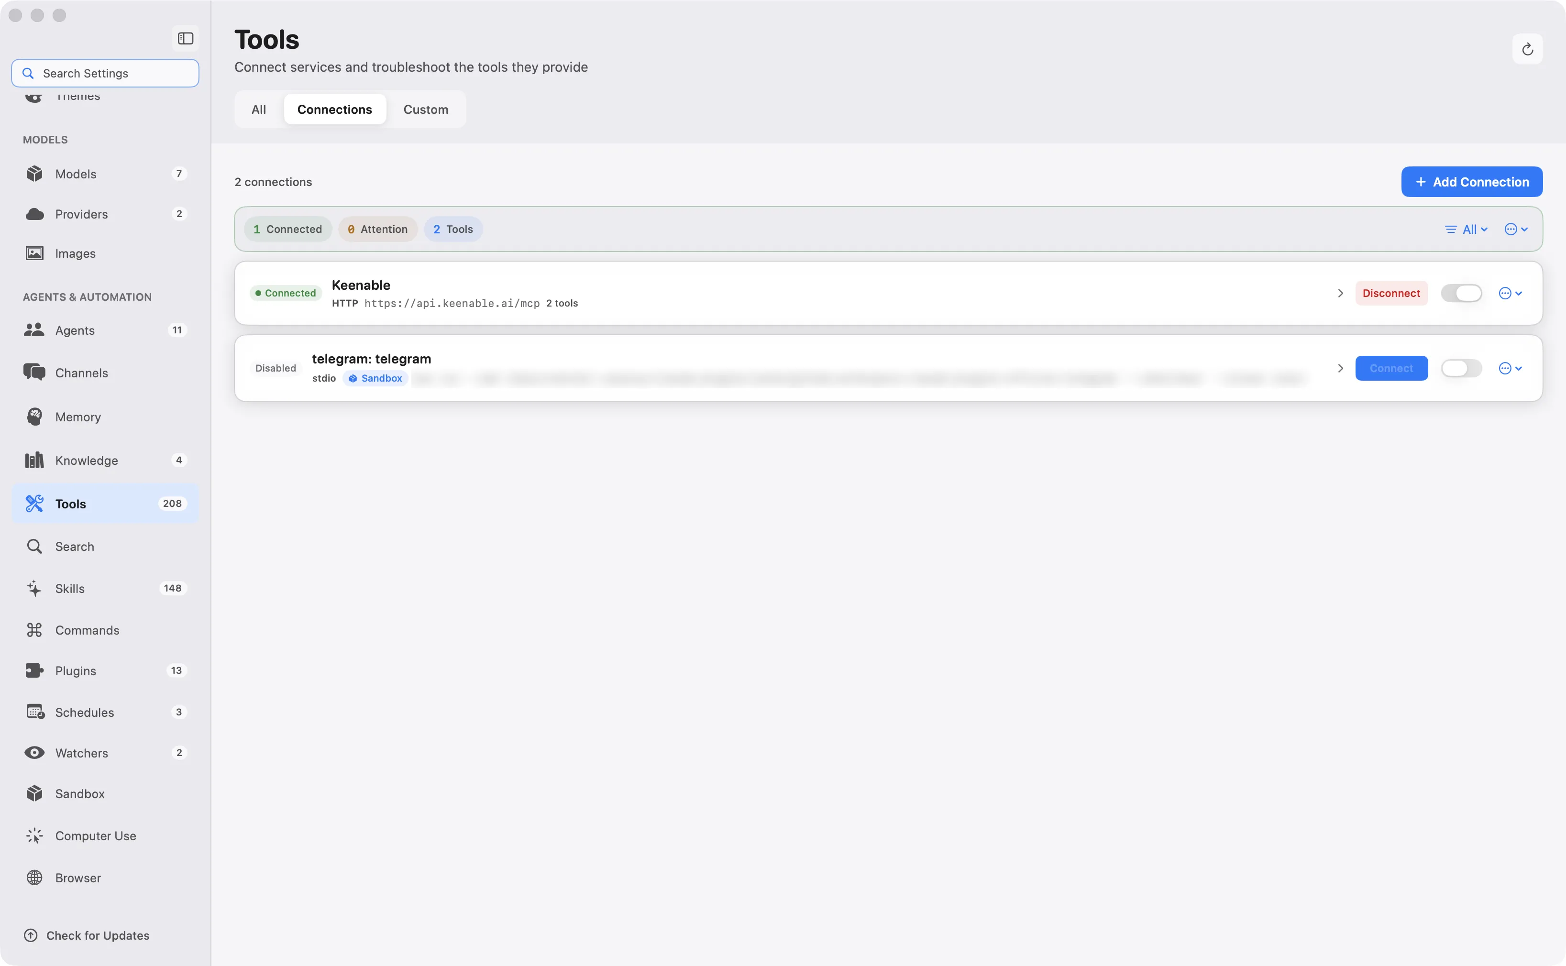Open Channels via its chat bubbles icon

point(34,373)
